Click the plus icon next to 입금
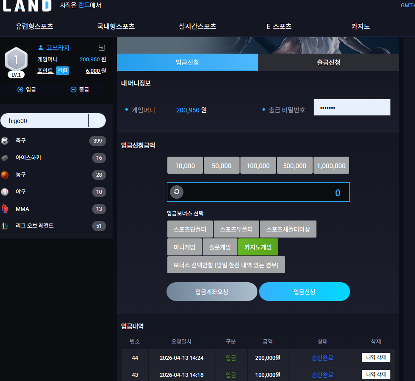Image resolution: width=415 pixels, height=381 pixels. [x=20, y=90]
